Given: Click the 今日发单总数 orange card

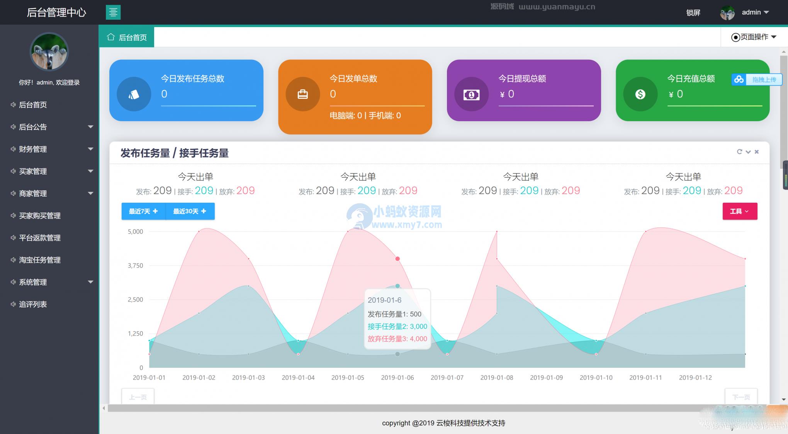Looking at the screenshot, I should point(355,97).
